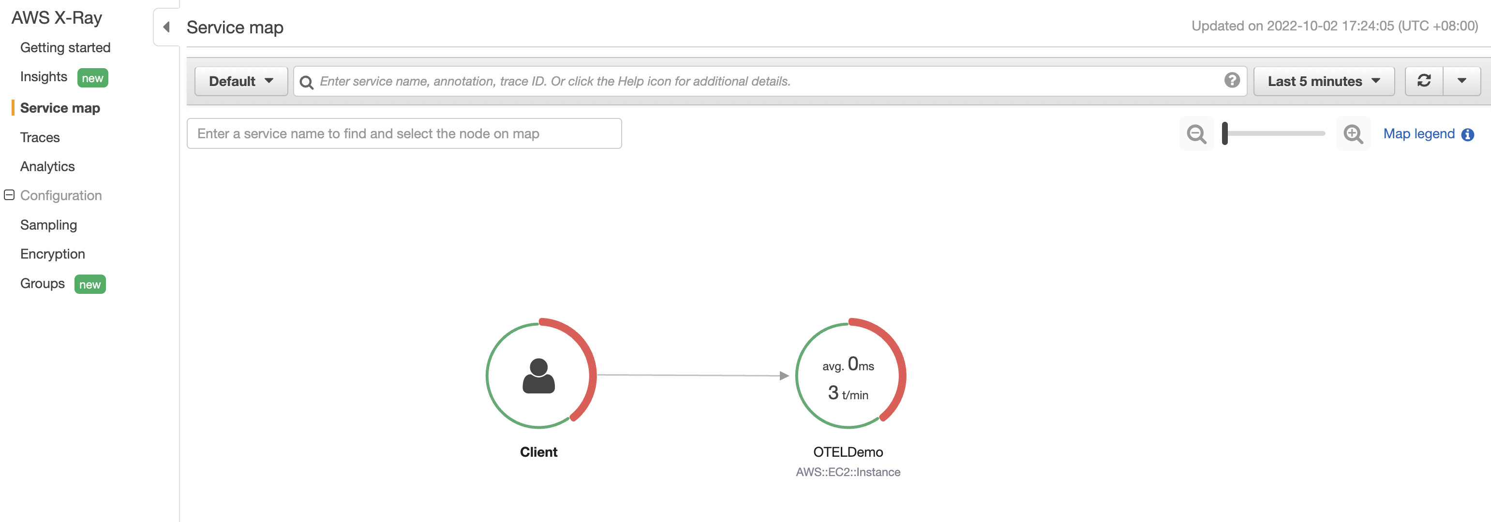Select the Client user icon node
This screenshot has height=522, width=1491.
(539, 376)
